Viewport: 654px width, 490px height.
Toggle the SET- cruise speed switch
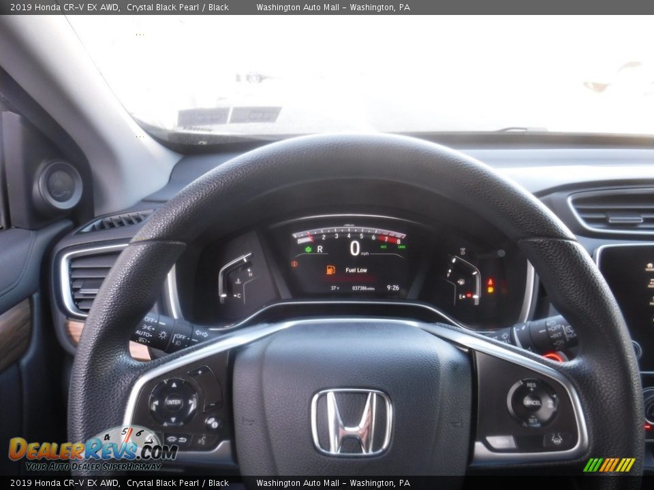[x=533, y=420]
